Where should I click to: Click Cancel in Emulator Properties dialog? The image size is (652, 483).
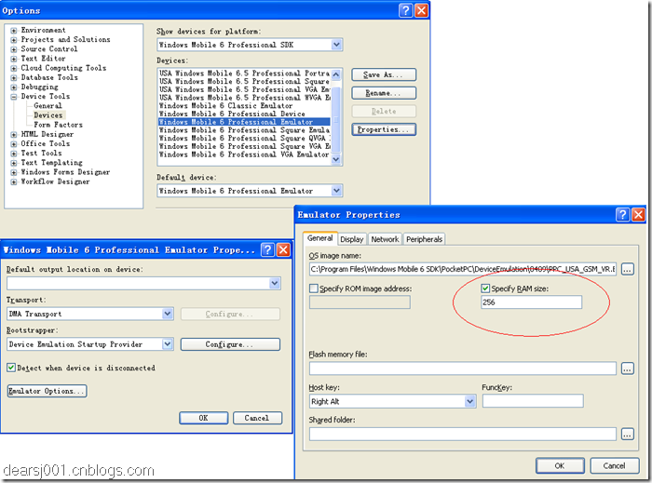click(614, 465)
